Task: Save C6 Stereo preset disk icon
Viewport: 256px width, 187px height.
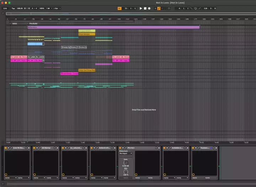Action: [58, 148]
